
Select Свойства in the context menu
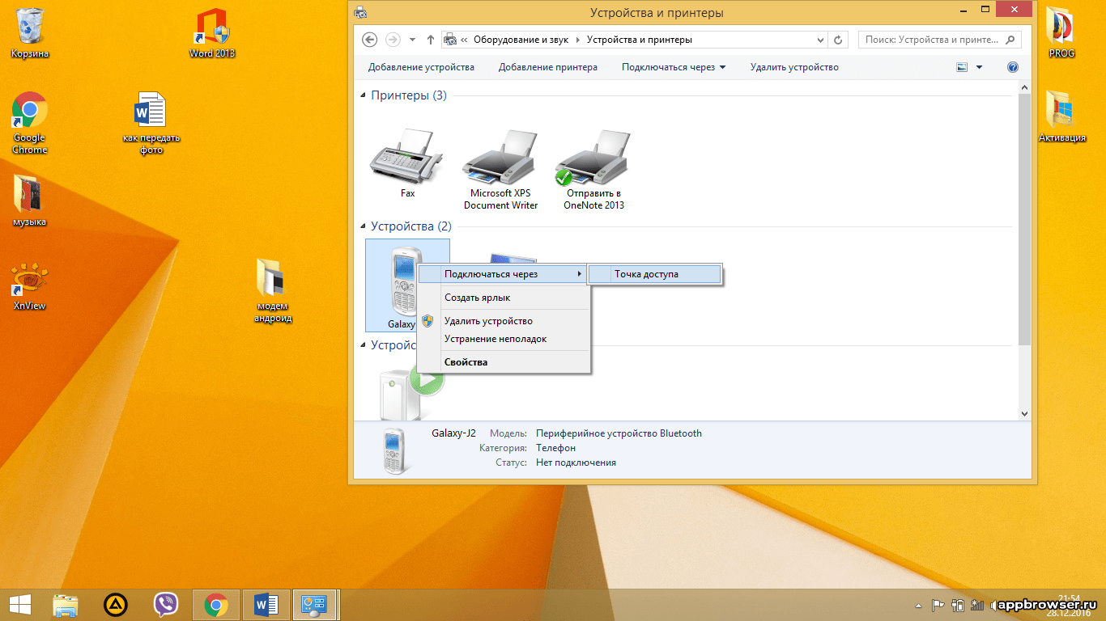466,362
